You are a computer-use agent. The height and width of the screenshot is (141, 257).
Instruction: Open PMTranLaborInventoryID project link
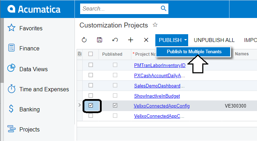160,66
